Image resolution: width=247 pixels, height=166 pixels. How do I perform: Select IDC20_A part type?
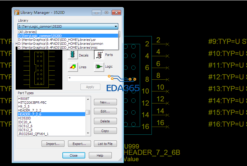pyautogui.click(x=52, y=122)
